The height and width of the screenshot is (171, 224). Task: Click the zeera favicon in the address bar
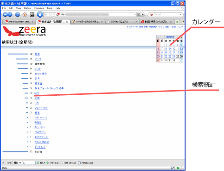58,14
